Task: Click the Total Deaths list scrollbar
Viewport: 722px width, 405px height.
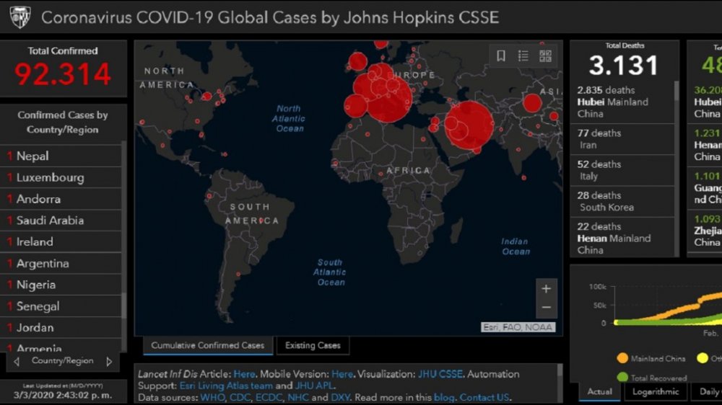Action: point(677,91)
